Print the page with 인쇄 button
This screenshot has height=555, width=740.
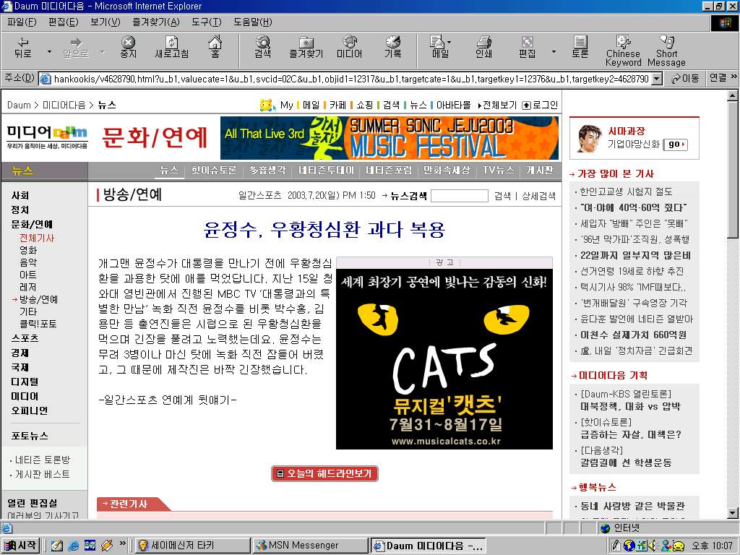click(483, 48)
